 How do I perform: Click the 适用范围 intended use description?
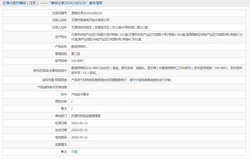[122, 80]
